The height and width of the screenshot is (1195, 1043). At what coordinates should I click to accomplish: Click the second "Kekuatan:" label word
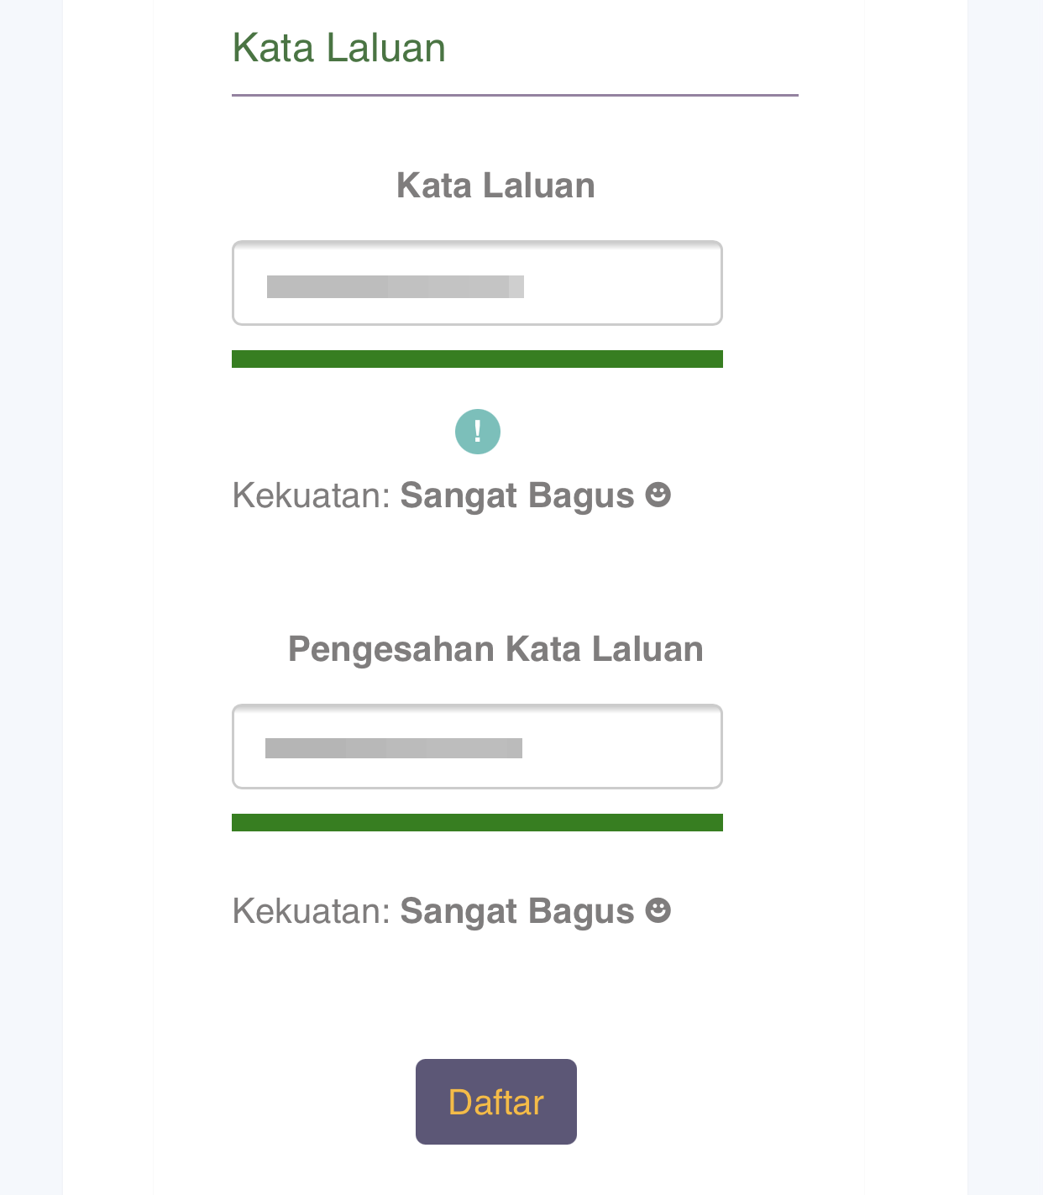[312, 911]
